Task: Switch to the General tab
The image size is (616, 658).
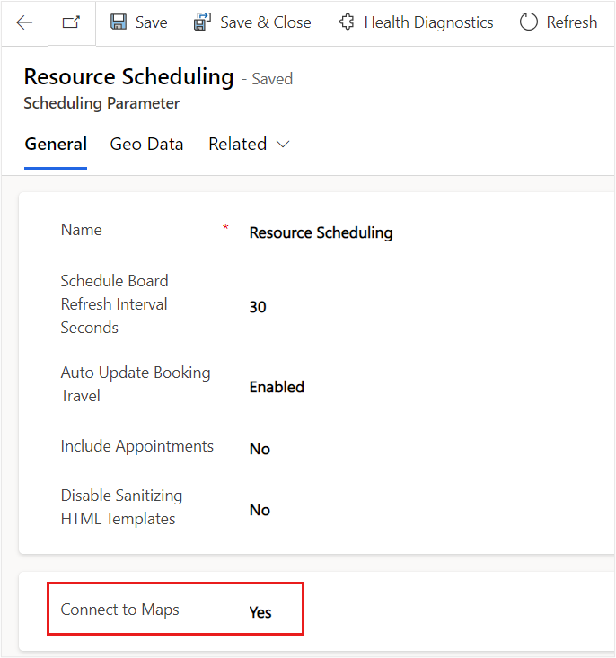Action: [x=56, y=145]
